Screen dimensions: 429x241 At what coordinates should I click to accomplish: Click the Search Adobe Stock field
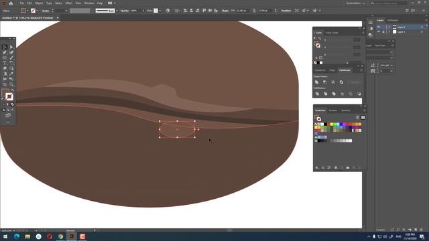(389, 3)
